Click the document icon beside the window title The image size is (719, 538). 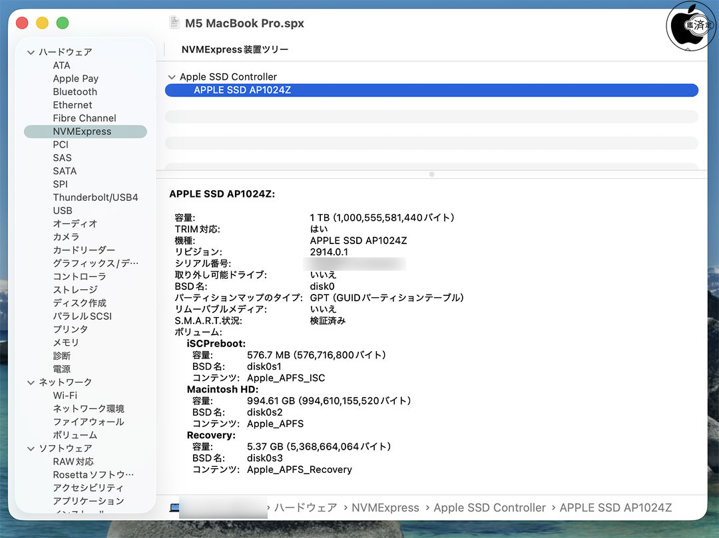pos(174,23)
